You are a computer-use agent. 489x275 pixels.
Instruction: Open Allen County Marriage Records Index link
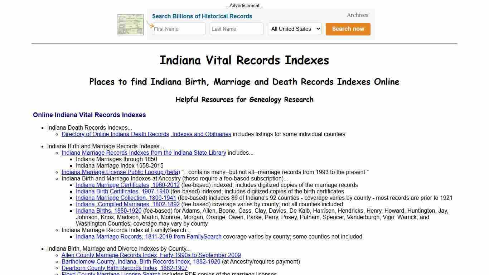point(151,255)
